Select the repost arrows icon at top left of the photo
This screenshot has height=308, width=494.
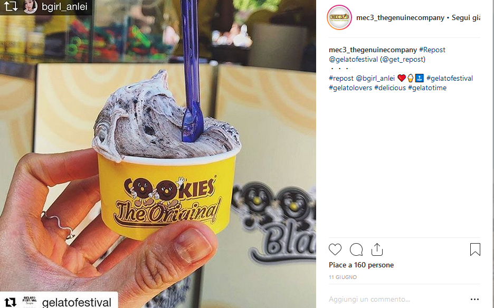point(11,6)
